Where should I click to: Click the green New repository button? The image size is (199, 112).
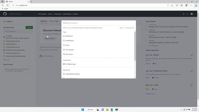[29, 28]
